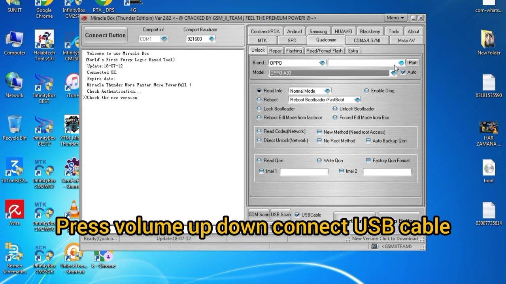
Task: Expand the Model OPPO A33 dropdown
Action: (394, 73)
